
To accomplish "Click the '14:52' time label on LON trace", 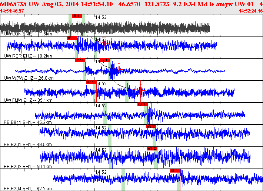I will (x=101, y=17).
